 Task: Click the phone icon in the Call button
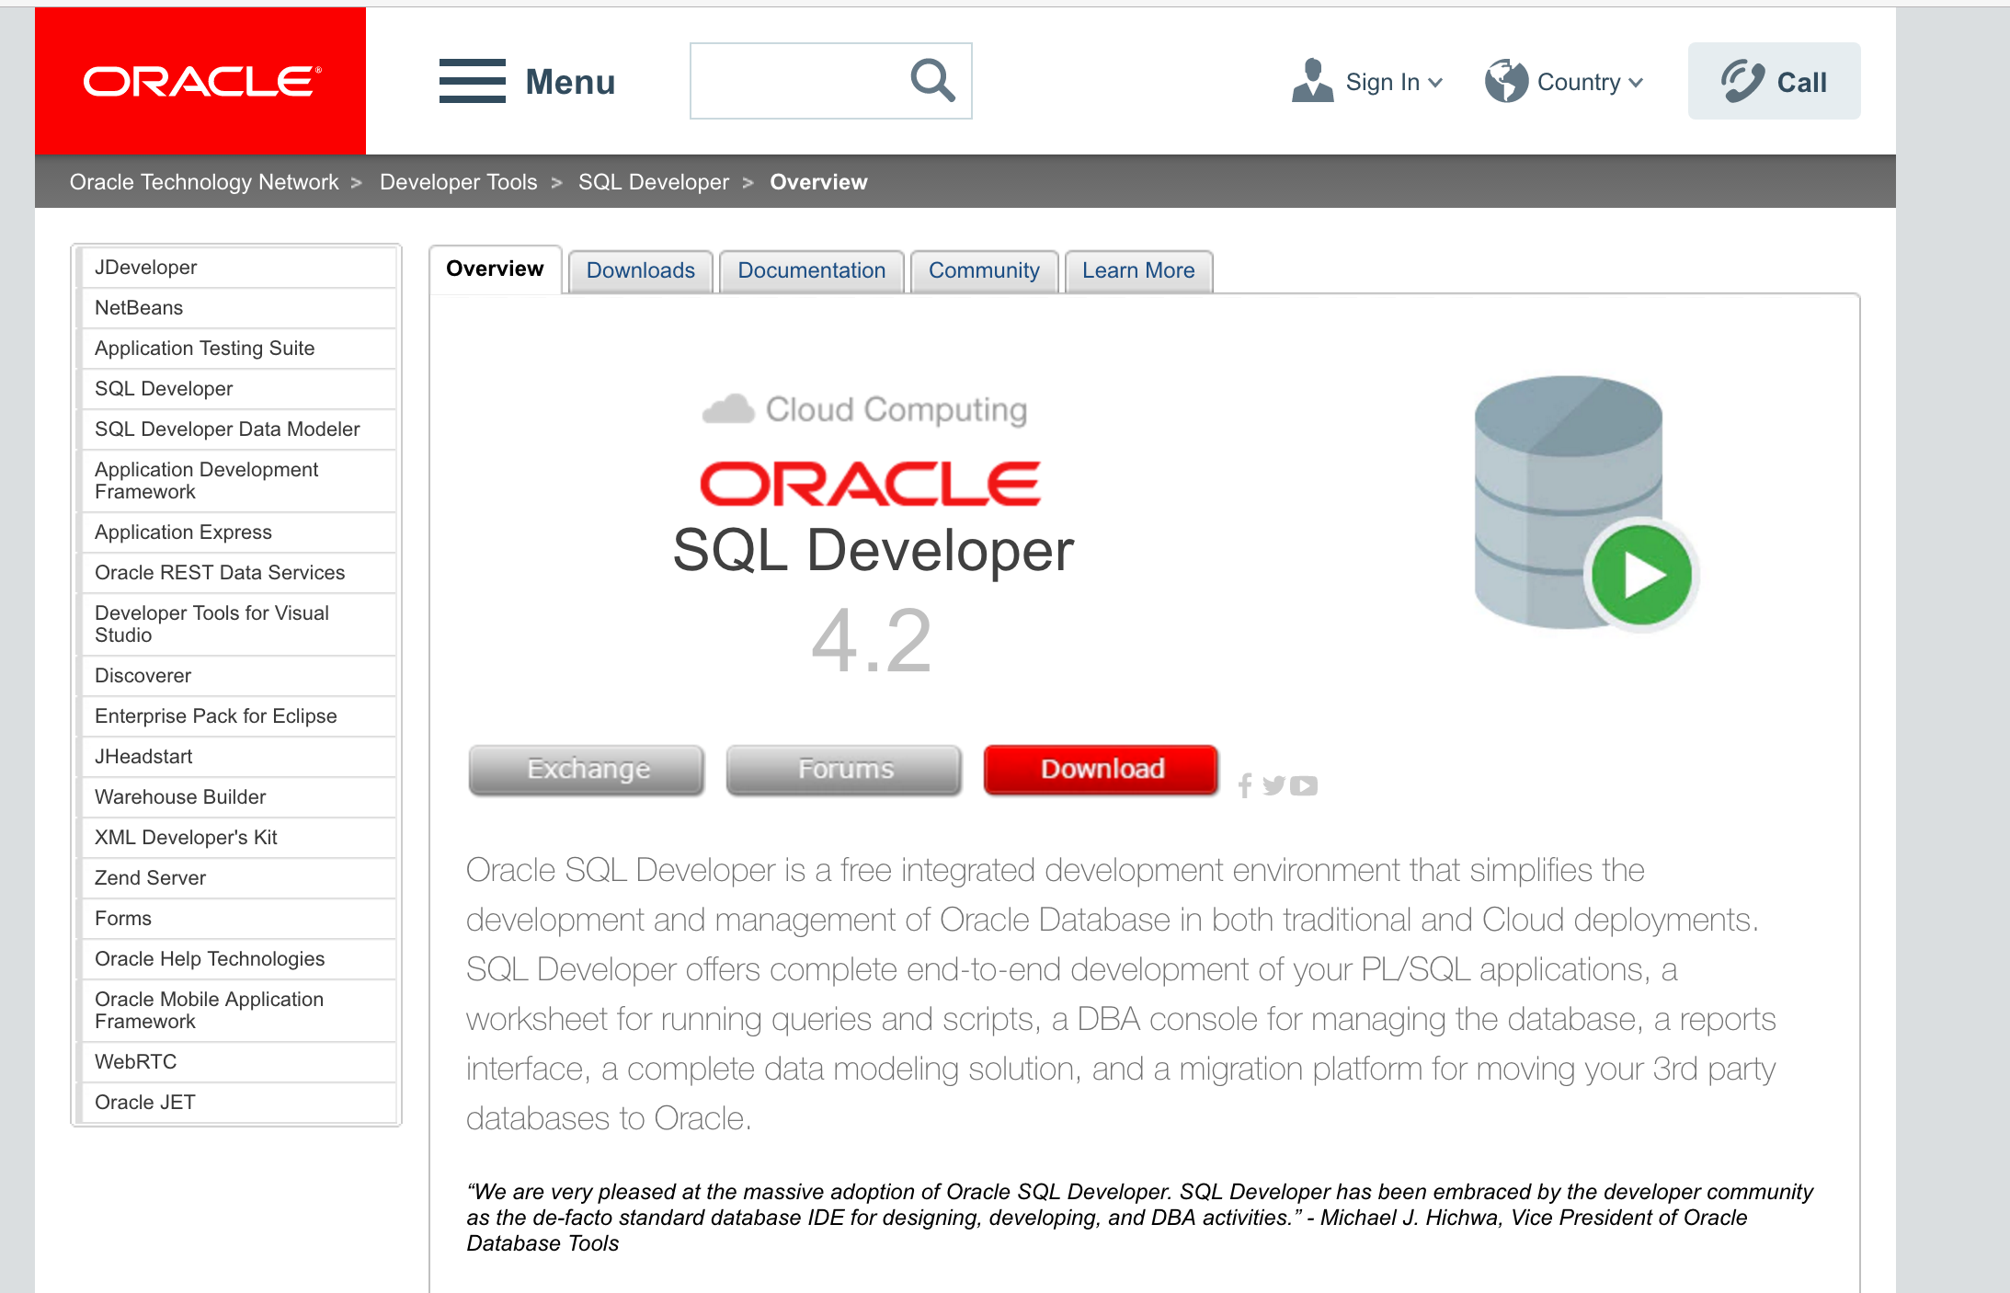(1743, 80)
